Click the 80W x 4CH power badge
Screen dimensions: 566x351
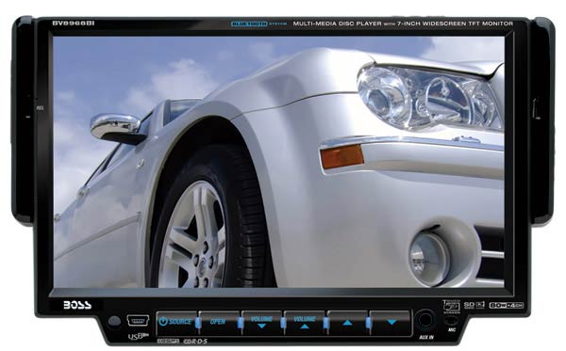506,305
